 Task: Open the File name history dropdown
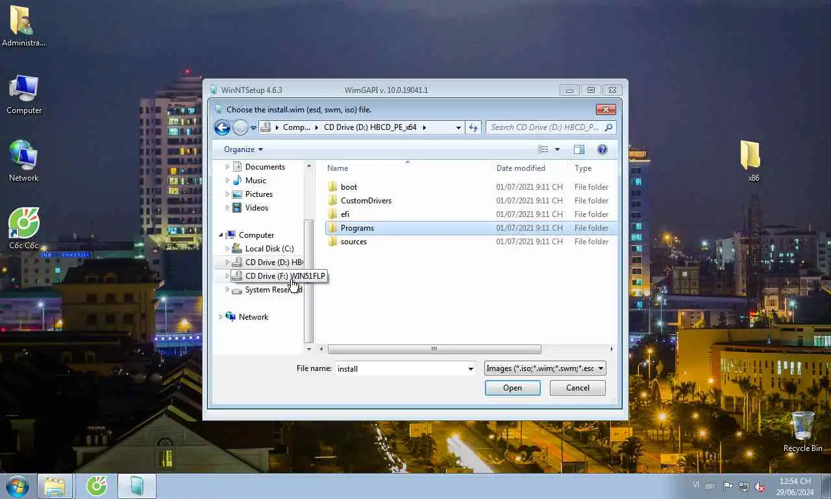pos(471,368)
